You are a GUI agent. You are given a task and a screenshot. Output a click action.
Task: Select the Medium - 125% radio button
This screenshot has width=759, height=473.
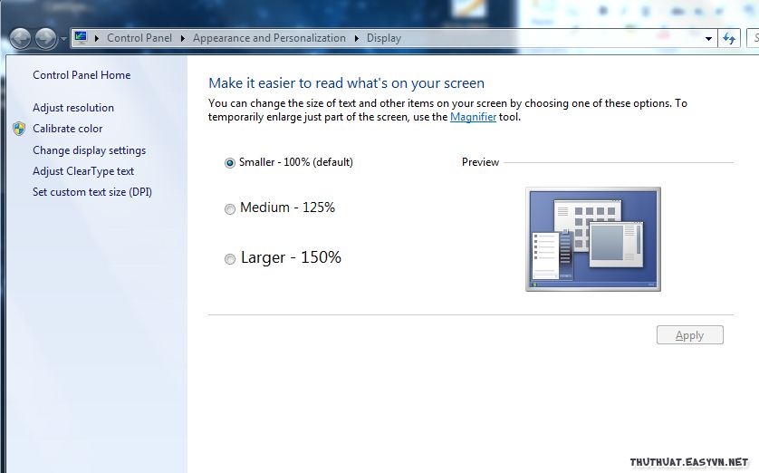(230, 209)
